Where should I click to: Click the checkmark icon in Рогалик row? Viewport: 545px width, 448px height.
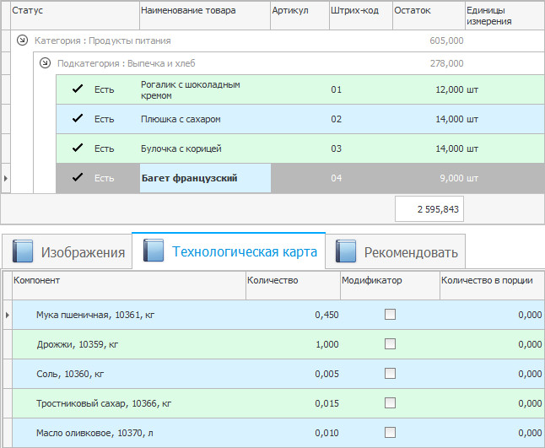[78, 89]
